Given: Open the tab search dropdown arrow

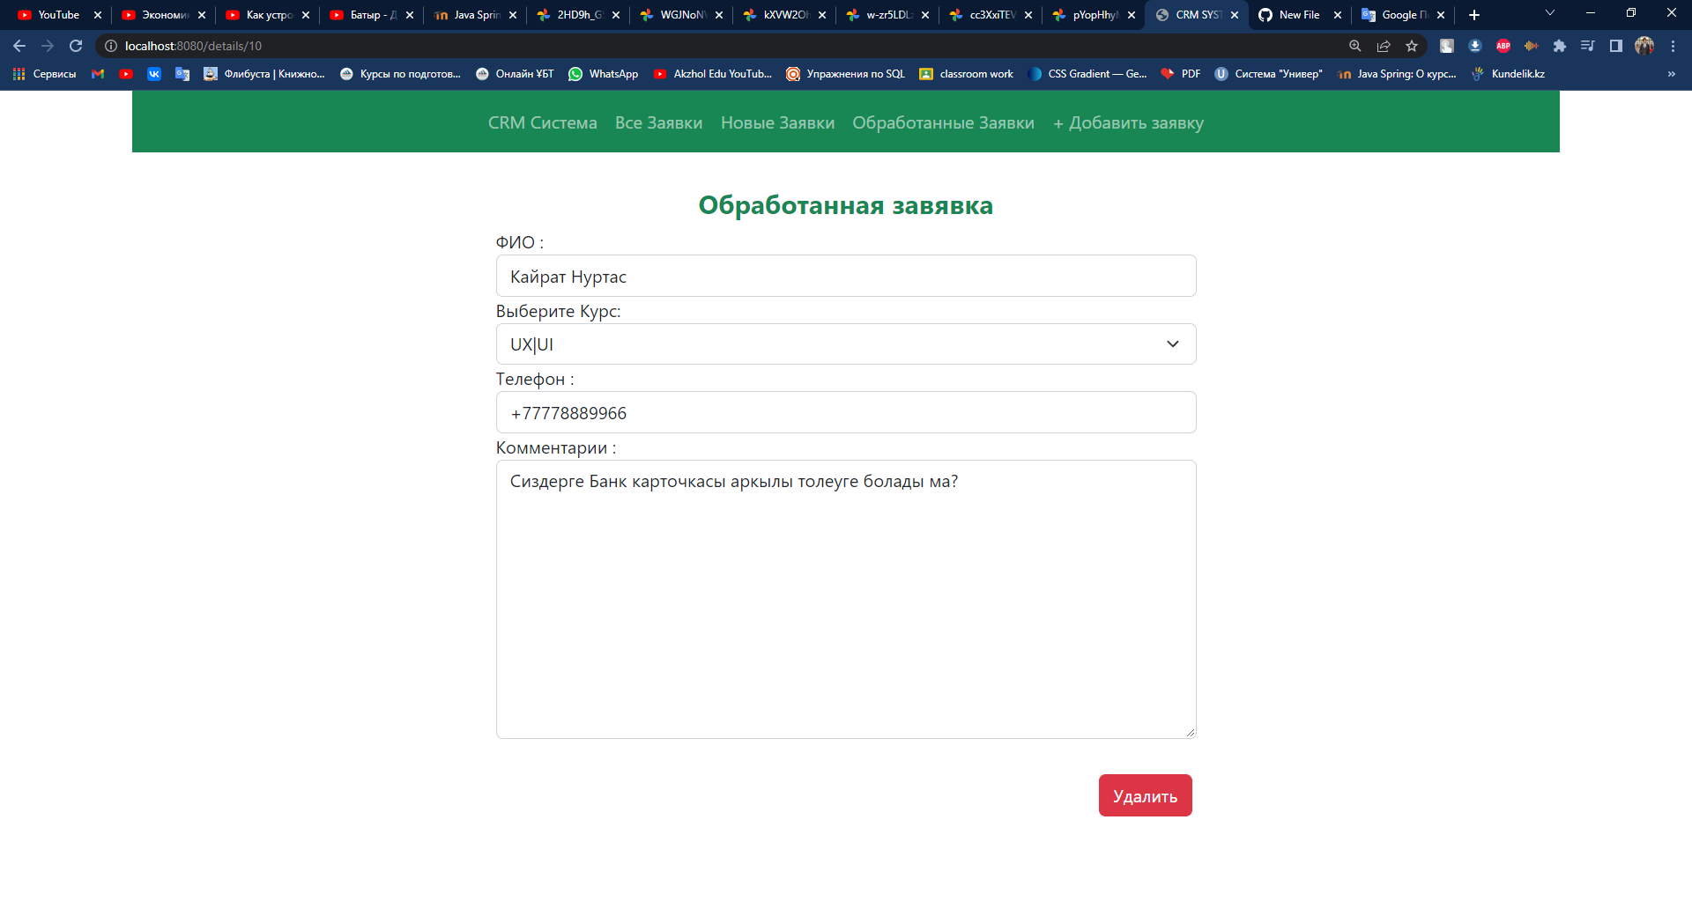Looking at the screenshot, I should coord(1549,14).
